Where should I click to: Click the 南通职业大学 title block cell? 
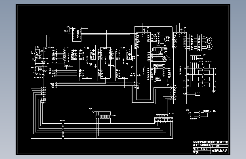pyautogui.click(x=219, y=151)
